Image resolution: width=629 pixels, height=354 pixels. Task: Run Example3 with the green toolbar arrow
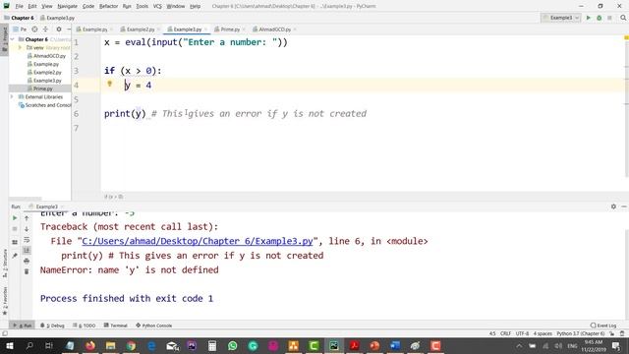click(x=589, y=18)
